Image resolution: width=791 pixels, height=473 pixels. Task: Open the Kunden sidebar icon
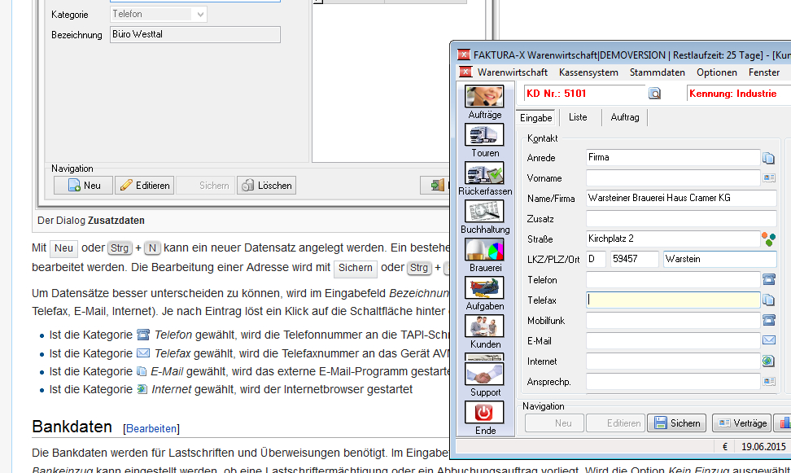pos(484,326)
